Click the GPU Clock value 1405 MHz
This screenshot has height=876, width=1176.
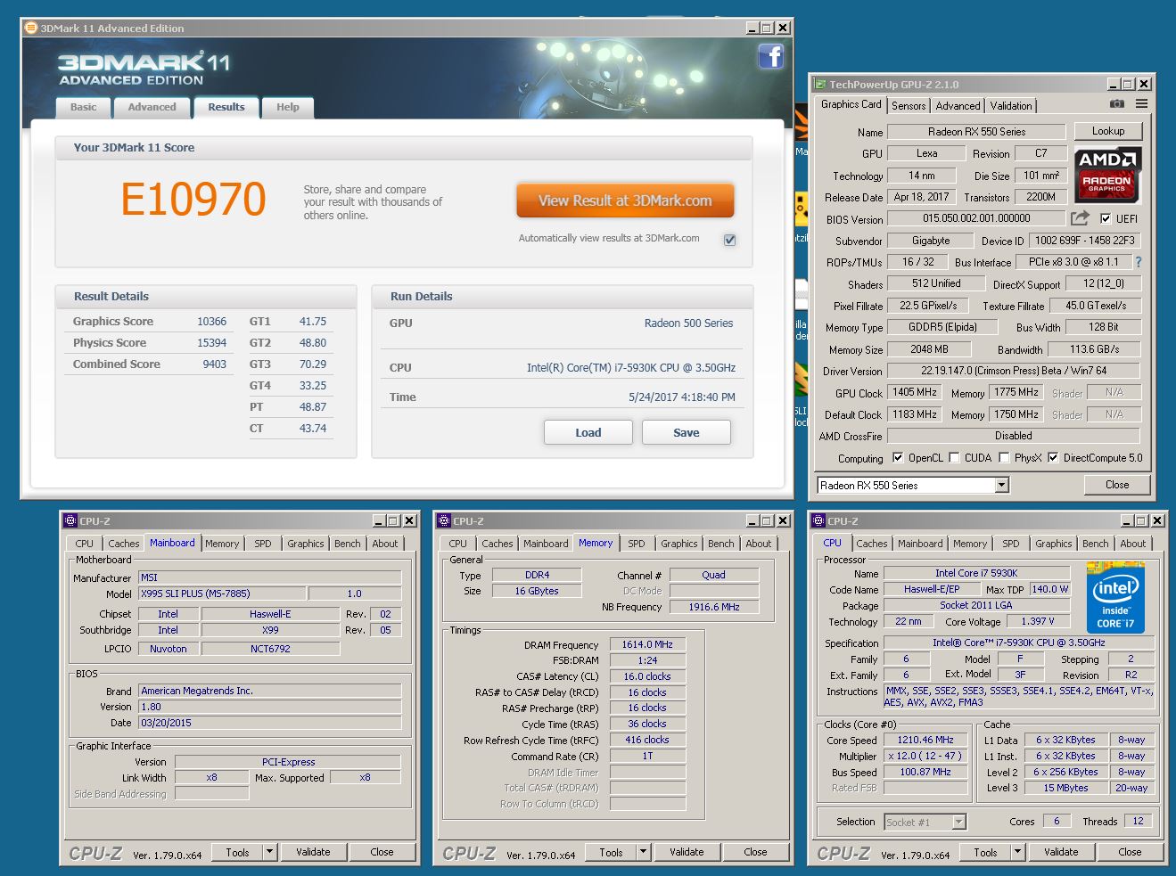tap(914, 392)
